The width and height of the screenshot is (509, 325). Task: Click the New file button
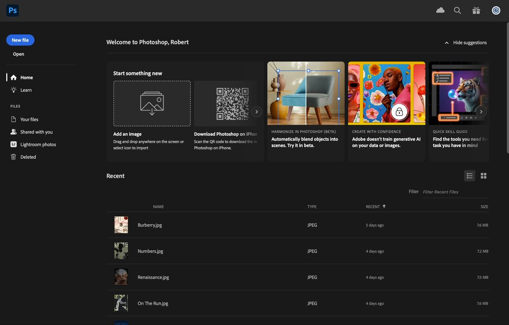(x=20, y=40)
